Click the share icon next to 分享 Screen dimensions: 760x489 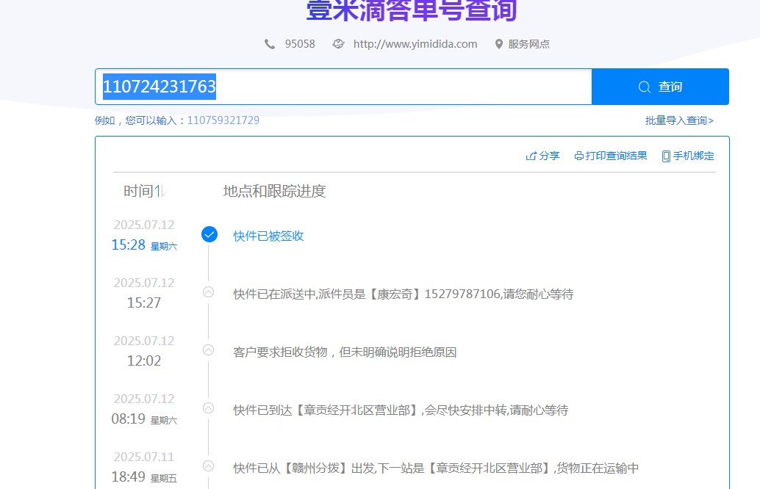pos(531,156)
